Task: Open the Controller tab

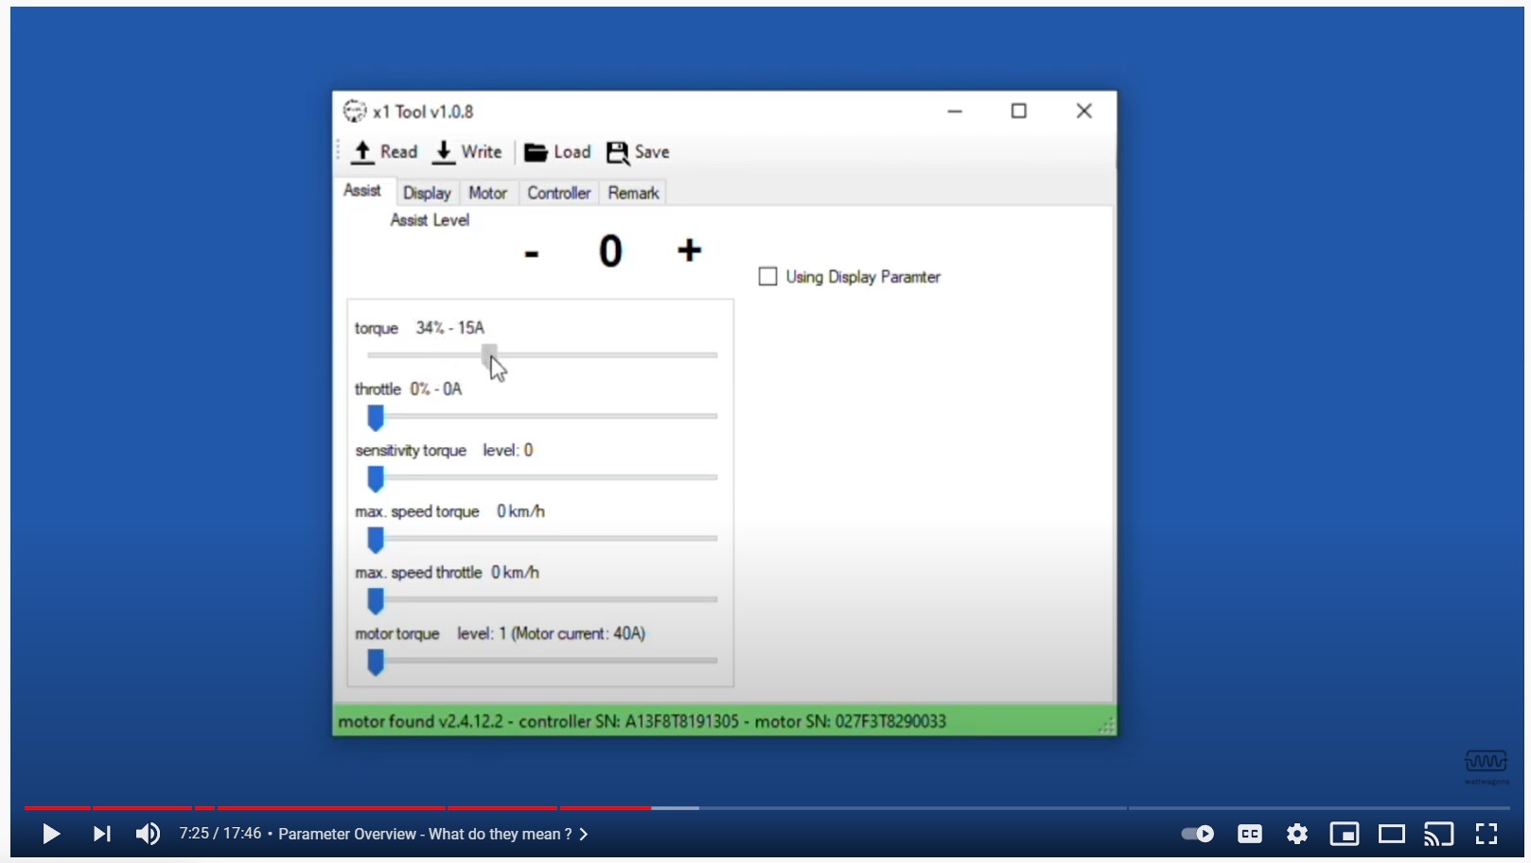Action: pyautogui.click(x=558, y=193)
